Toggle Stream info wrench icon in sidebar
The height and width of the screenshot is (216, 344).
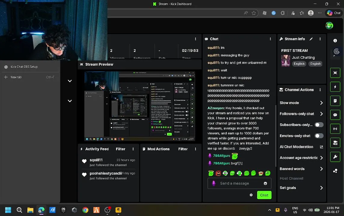point(335,157)
